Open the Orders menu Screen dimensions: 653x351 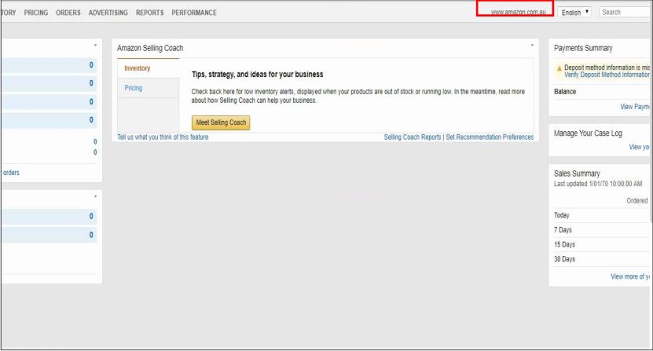click(x=68, y=13)
